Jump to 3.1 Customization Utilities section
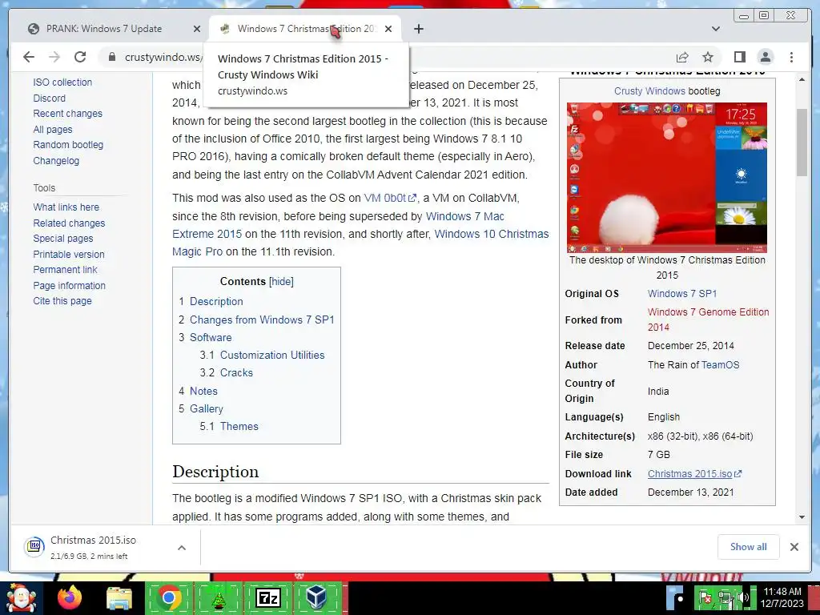The height and width of the screenshot is (615, 820). (262, 355)
